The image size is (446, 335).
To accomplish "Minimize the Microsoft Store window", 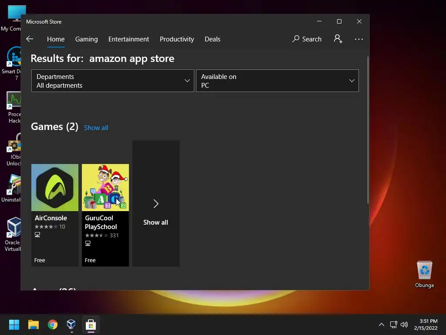I will click(319, 22).
